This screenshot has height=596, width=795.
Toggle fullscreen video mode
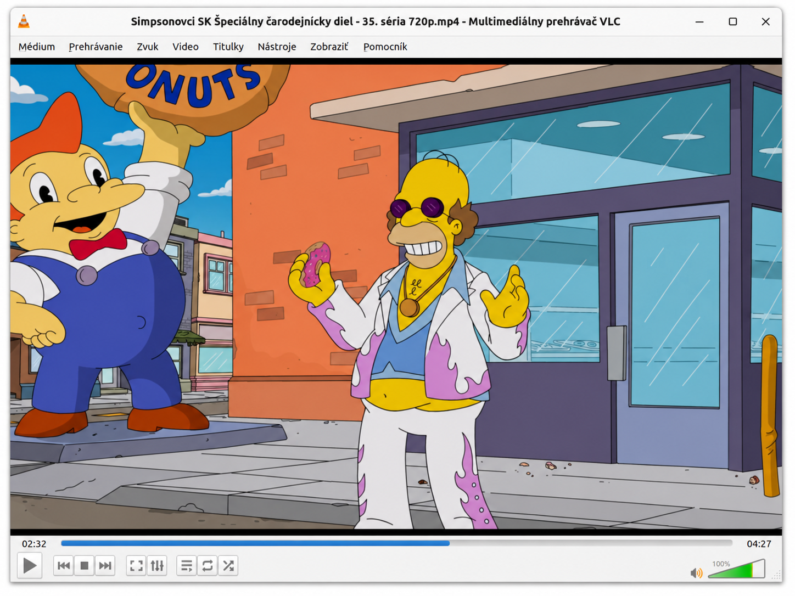click(136, 565)
